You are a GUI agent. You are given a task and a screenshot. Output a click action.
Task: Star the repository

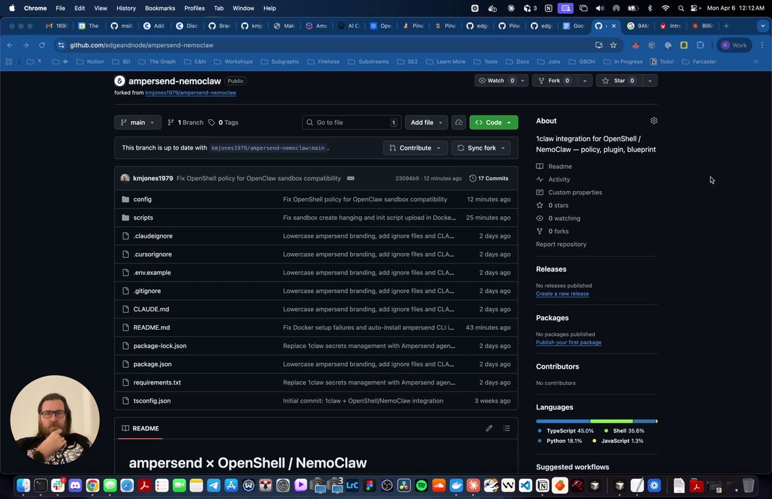point(619,80)
